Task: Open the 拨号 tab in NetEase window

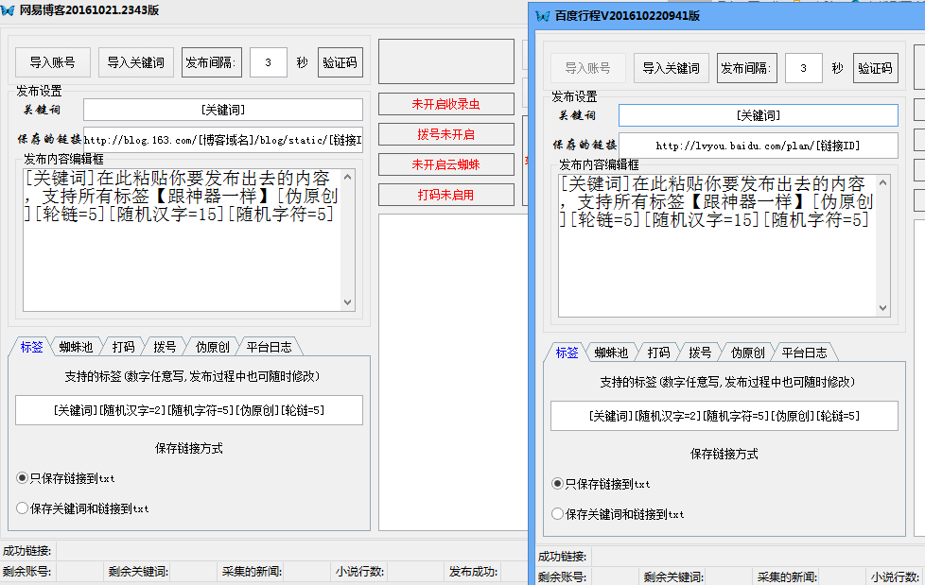Action: [x=166, y=346]
